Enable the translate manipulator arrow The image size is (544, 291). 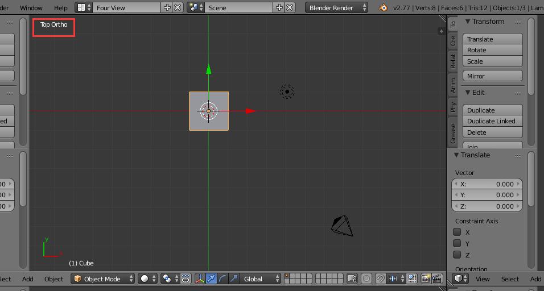pos(211,279)
